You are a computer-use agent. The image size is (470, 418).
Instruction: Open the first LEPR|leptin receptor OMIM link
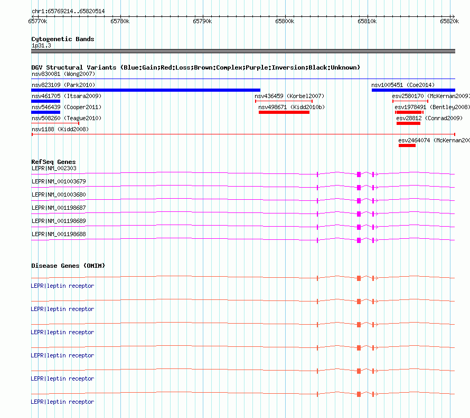pyautogui.click(x=62, y=286)
